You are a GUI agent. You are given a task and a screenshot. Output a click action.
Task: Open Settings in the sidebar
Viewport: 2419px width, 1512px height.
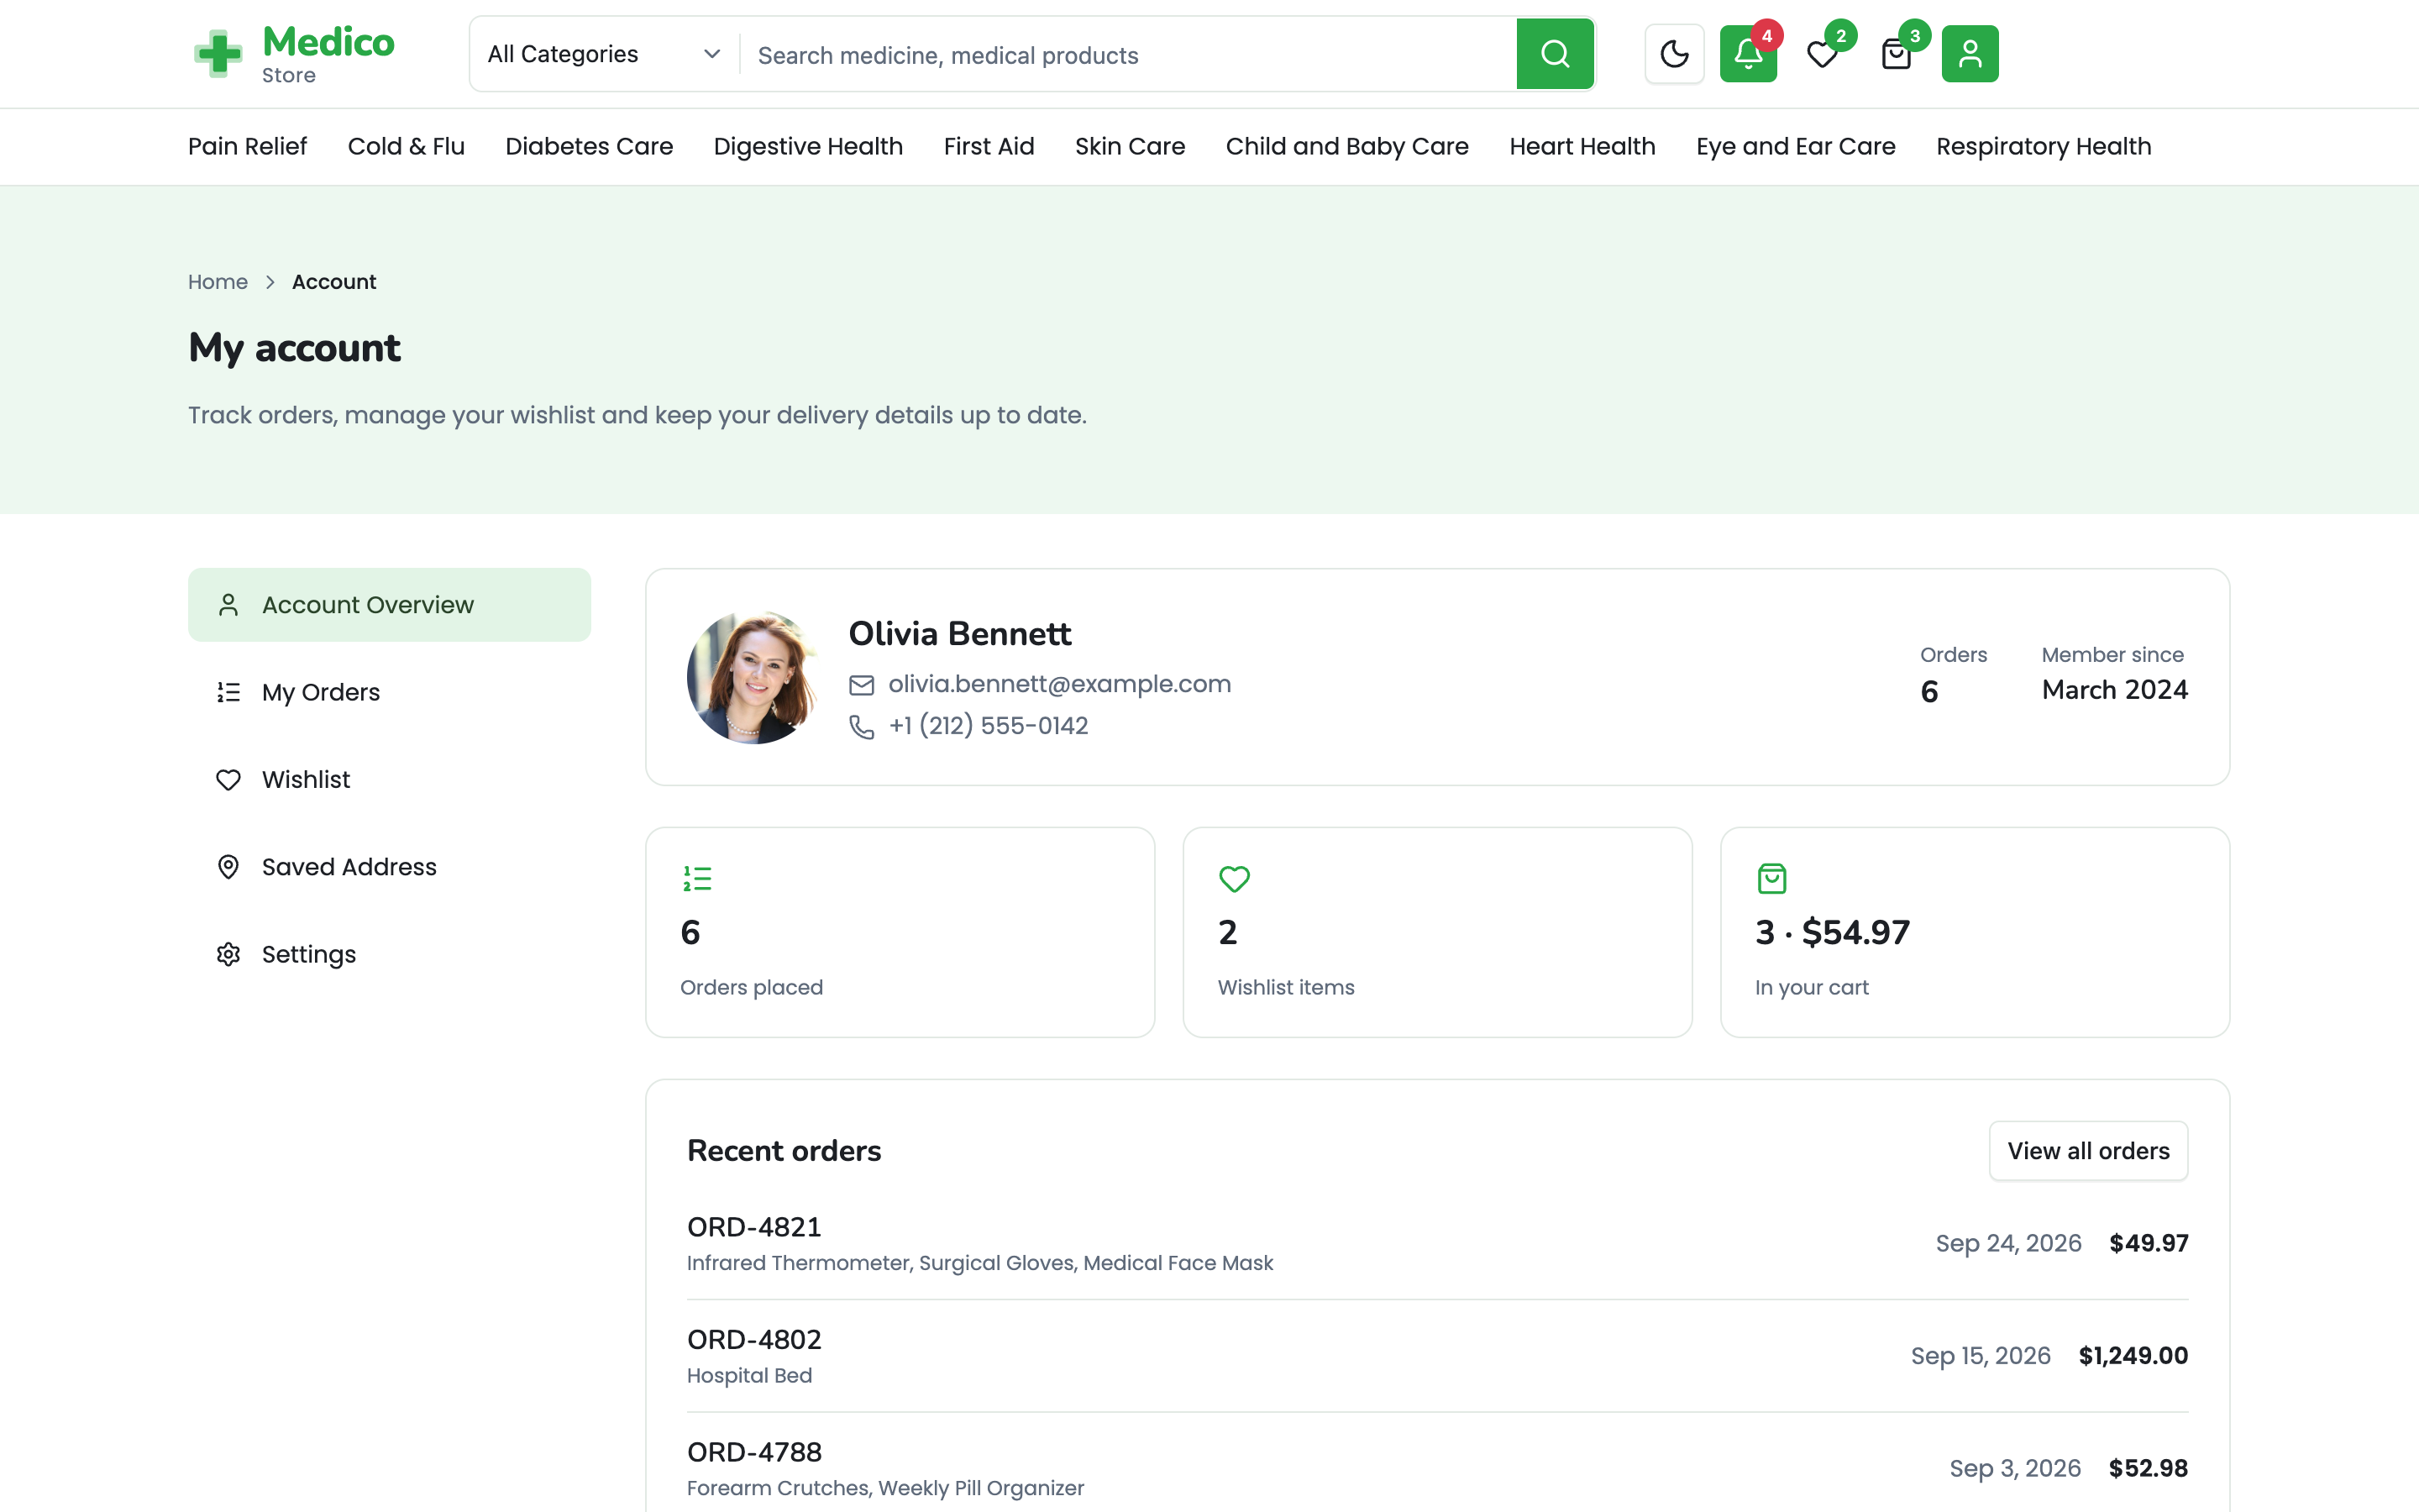pyautogui.click(x=389, y=954)
